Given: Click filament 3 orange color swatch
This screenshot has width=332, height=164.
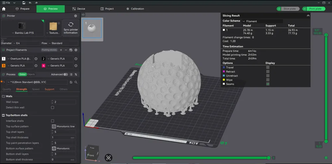Looking at the screenshot, I should click(4, 66).
